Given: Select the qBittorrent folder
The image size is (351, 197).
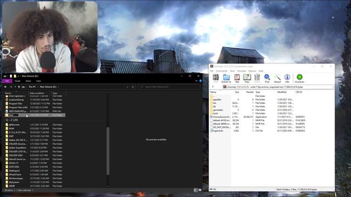Looking at the screenshot, I should (x=14, y=125).
